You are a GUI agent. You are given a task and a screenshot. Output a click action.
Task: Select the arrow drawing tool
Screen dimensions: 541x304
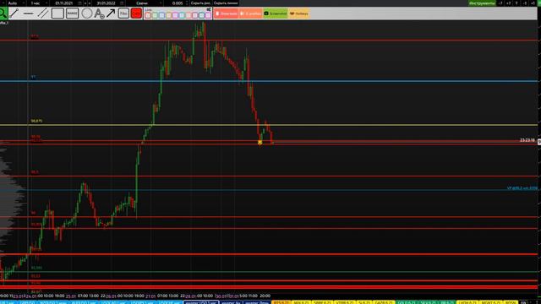click(111, 14)
